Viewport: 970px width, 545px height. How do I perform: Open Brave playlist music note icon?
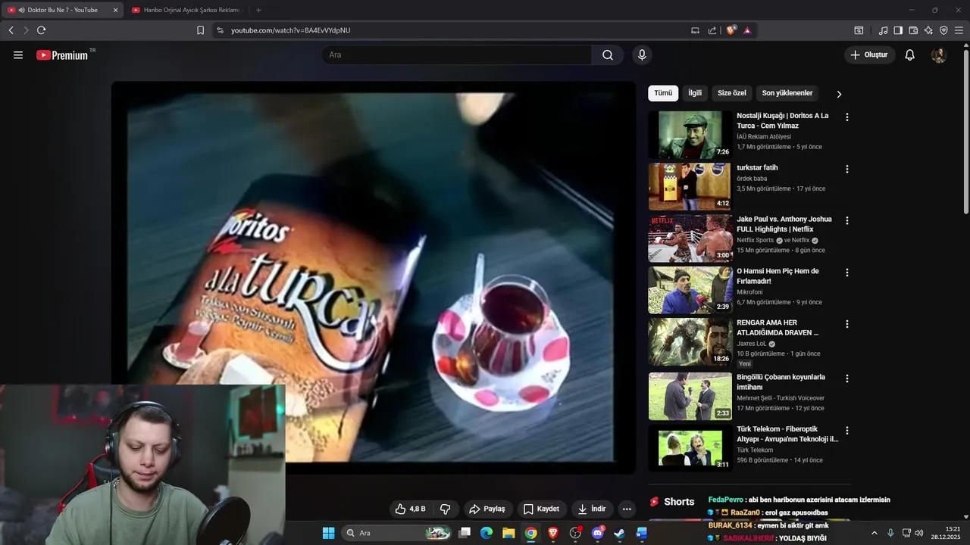pos(883,30)
